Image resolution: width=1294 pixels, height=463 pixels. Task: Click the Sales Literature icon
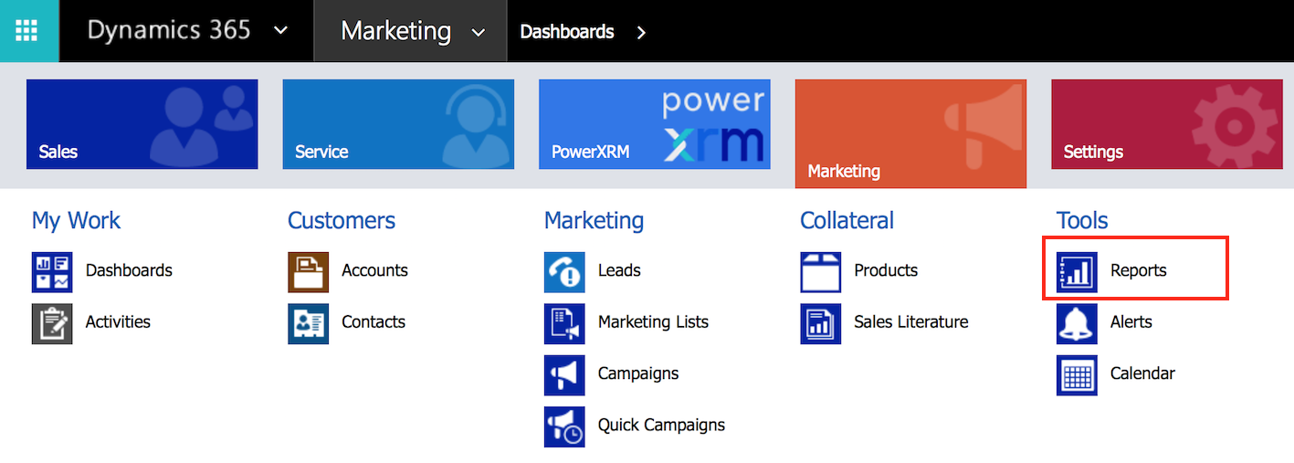pos(820,323)
